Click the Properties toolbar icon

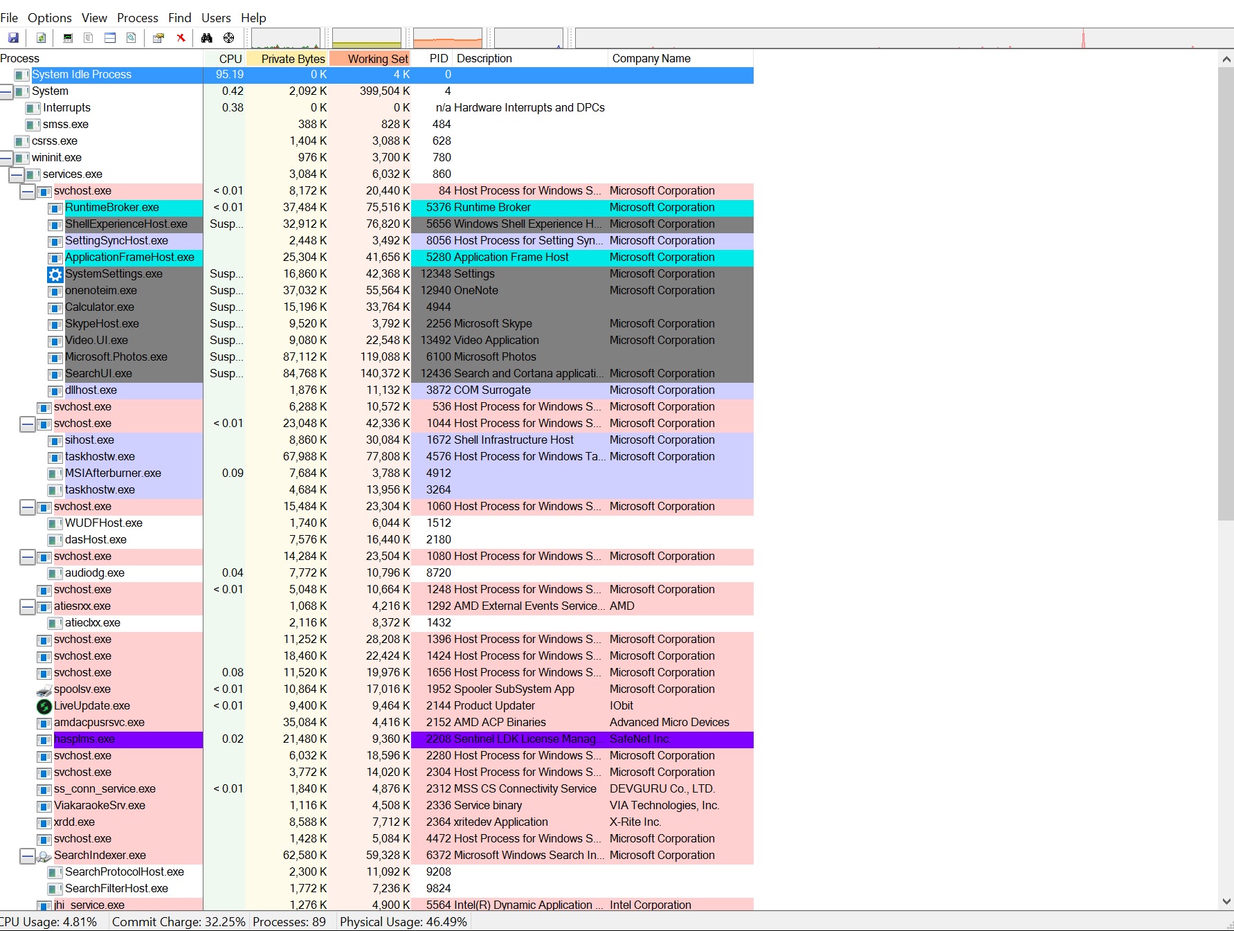[158, 38]
